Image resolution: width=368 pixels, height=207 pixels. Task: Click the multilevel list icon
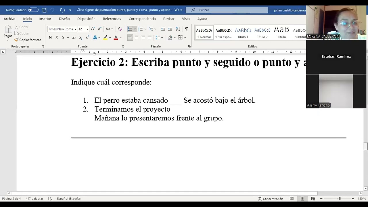pos(151,29)
